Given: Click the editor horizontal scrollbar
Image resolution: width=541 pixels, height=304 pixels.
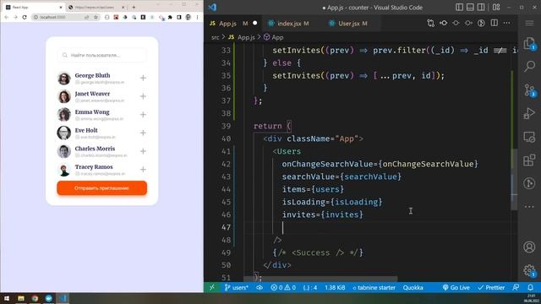Looking at the screenshot, I should click(x=321, y=279).
